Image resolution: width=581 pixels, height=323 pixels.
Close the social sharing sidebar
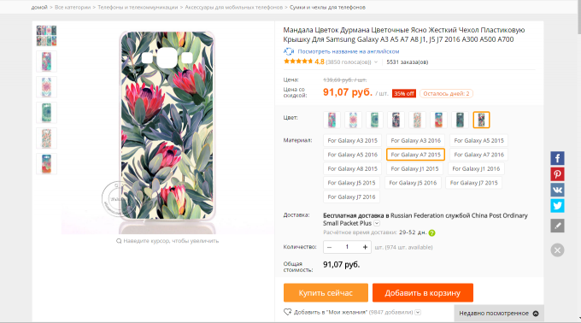pos(557,250)
